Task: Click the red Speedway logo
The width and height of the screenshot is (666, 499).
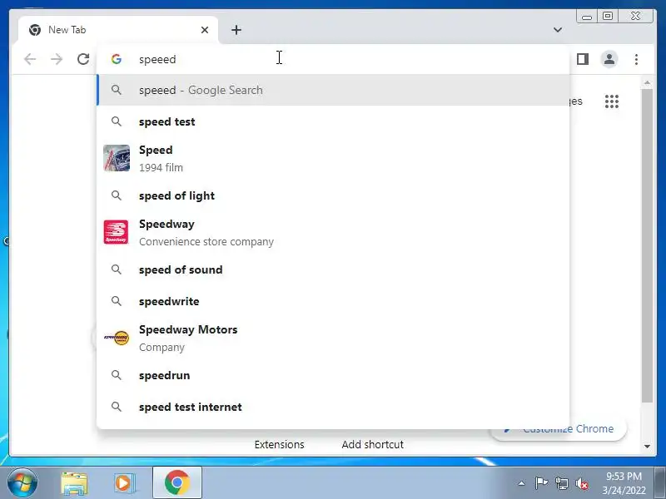Action: [x=116, y=232]
